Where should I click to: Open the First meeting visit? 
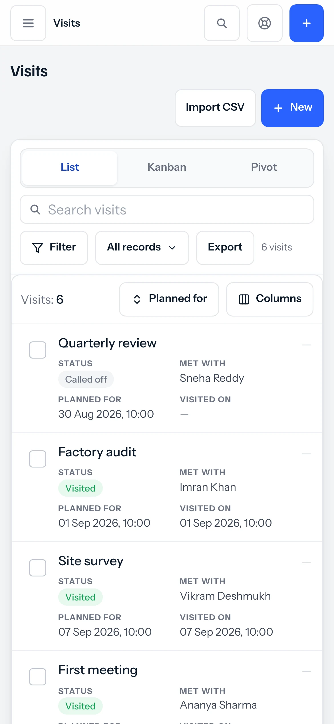pyautogui.click(x=98, y=670)
